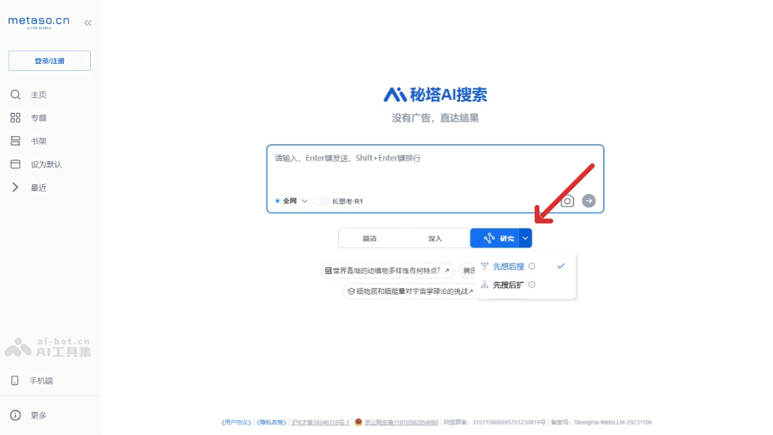
Task: Submit search via the arrow icon
Action: click(588, 200)
